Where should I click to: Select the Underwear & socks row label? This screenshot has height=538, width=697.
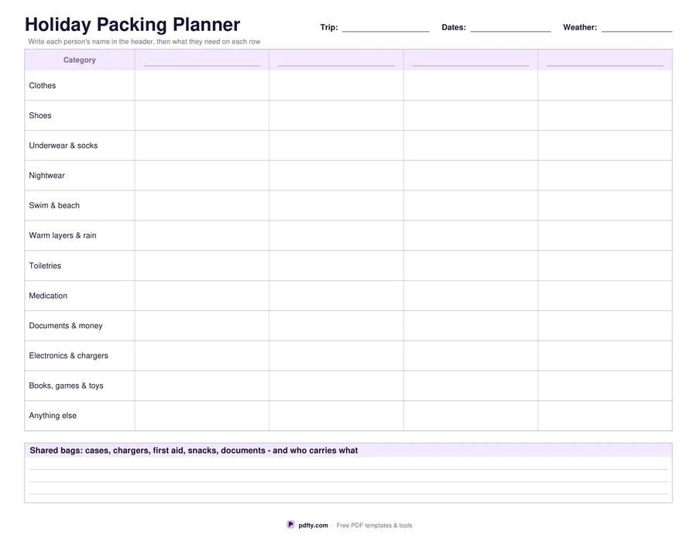point(64,146)
